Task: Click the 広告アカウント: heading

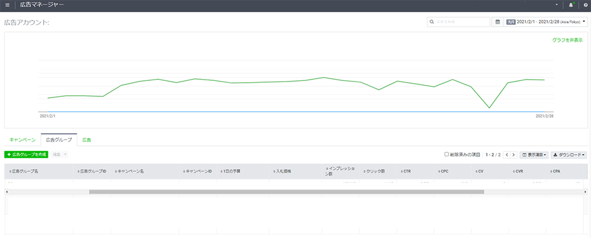Action: [27, 22]
